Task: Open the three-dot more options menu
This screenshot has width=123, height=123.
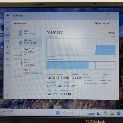Action: [x=115, y=23]
